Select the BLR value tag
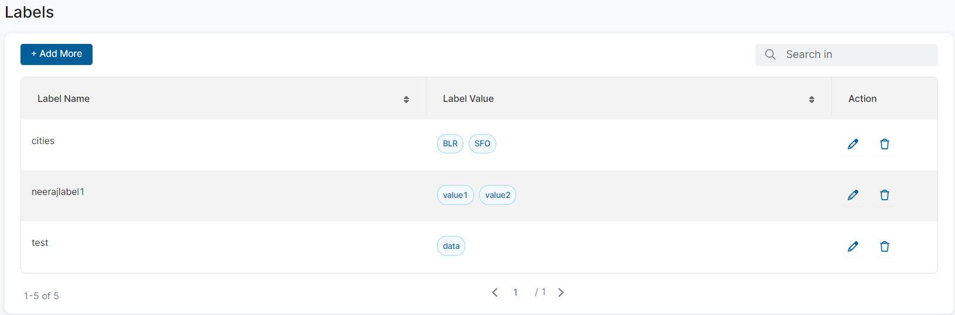This screenshot has width=955, height=315. (x=450, y=143)
